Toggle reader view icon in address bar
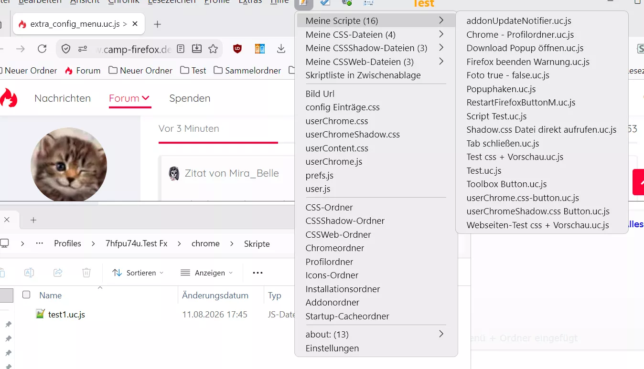644x369 pixels. click(x=181, y=49)
